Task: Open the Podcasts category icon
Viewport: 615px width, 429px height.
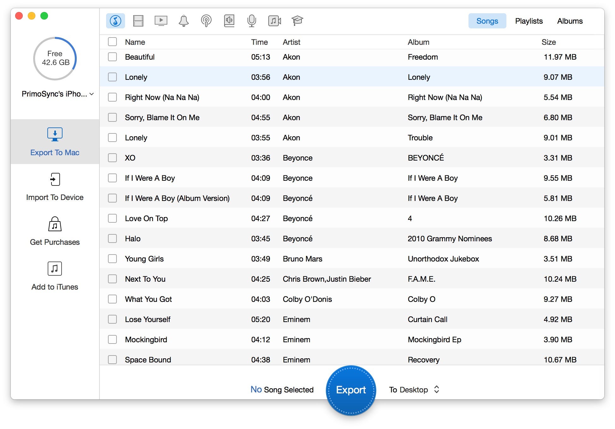Action: point(206,21)
